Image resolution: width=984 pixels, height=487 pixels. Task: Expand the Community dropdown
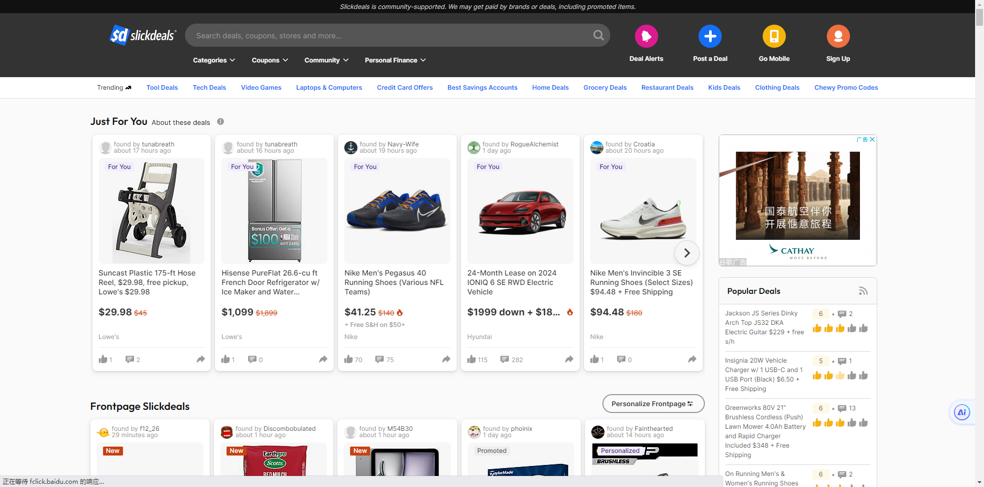[326, 60]
